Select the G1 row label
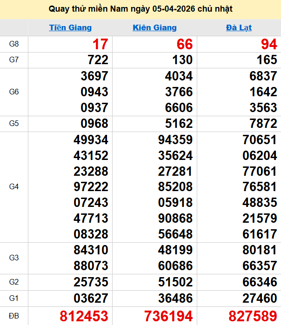This screenshot has width=281, height=325. coord(14,298)
